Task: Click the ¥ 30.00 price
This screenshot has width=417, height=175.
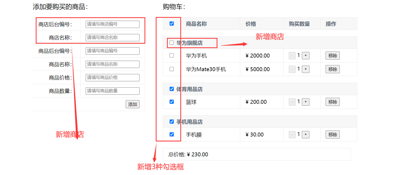Action: click(255, 135)
